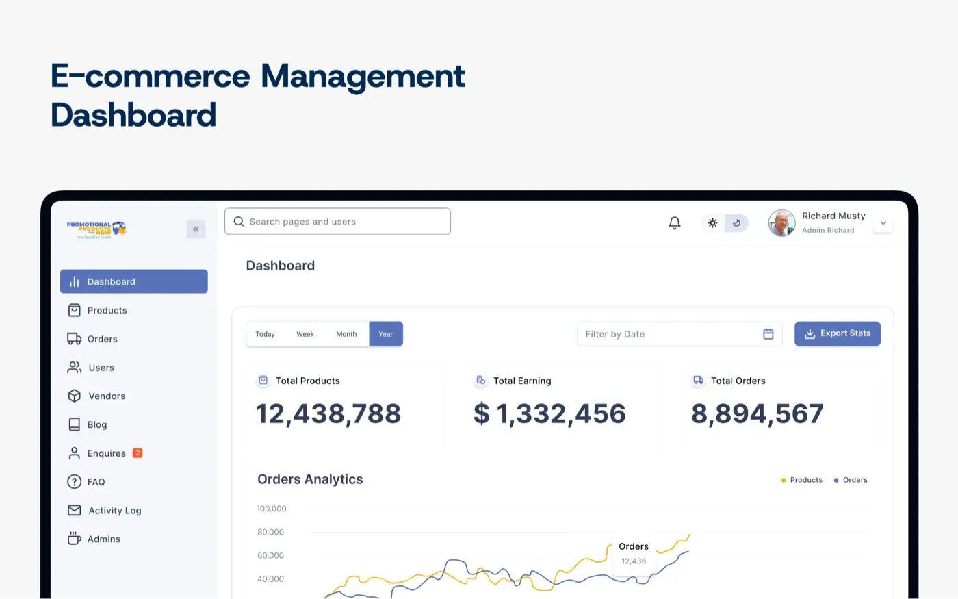Click the Admin Richard role text
Screen dimensions: 958x599
(828, 231)
